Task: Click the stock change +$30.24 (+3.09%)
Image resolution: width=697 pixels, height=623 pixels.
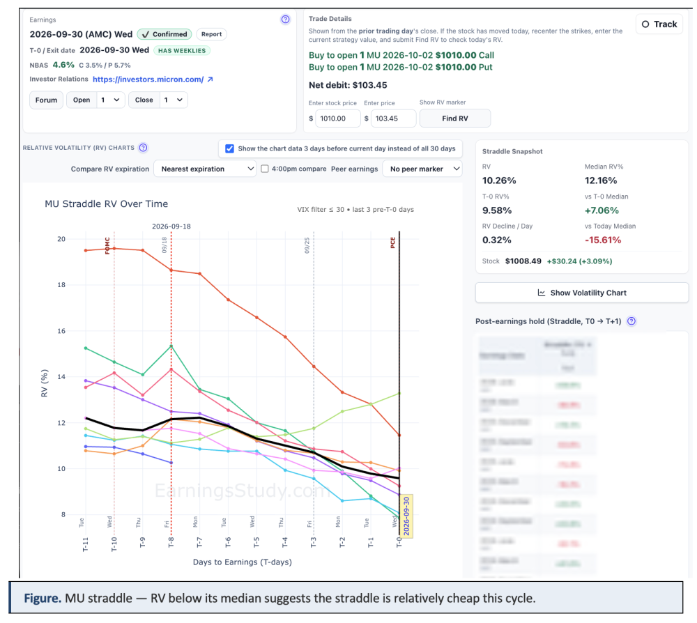Action: click(579, 261)
